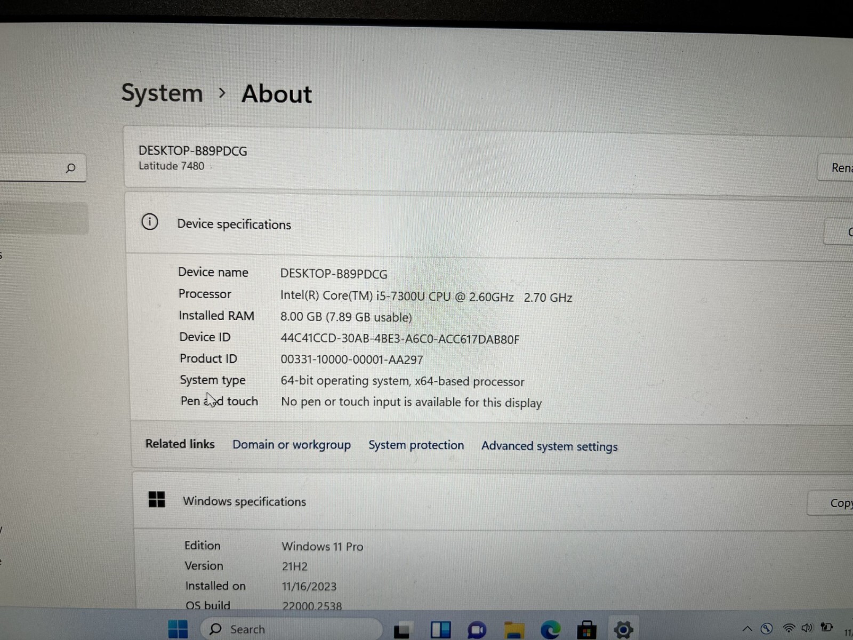Viewport: 853px width, 640px height.
Task: Click the 64-bit operating system text
Action: tap(403, 381)
